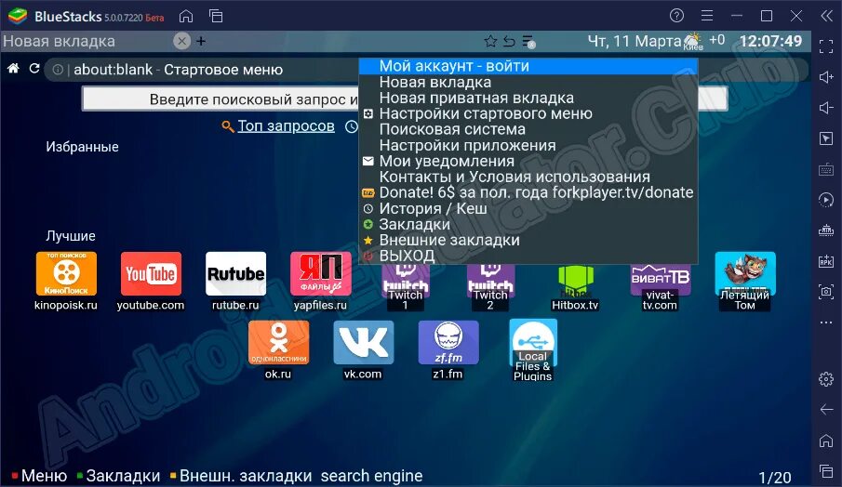The height and width of the screenshot is (487, 842).
Task: Click the ForkPlayer home icon
Action: [13, 69]
